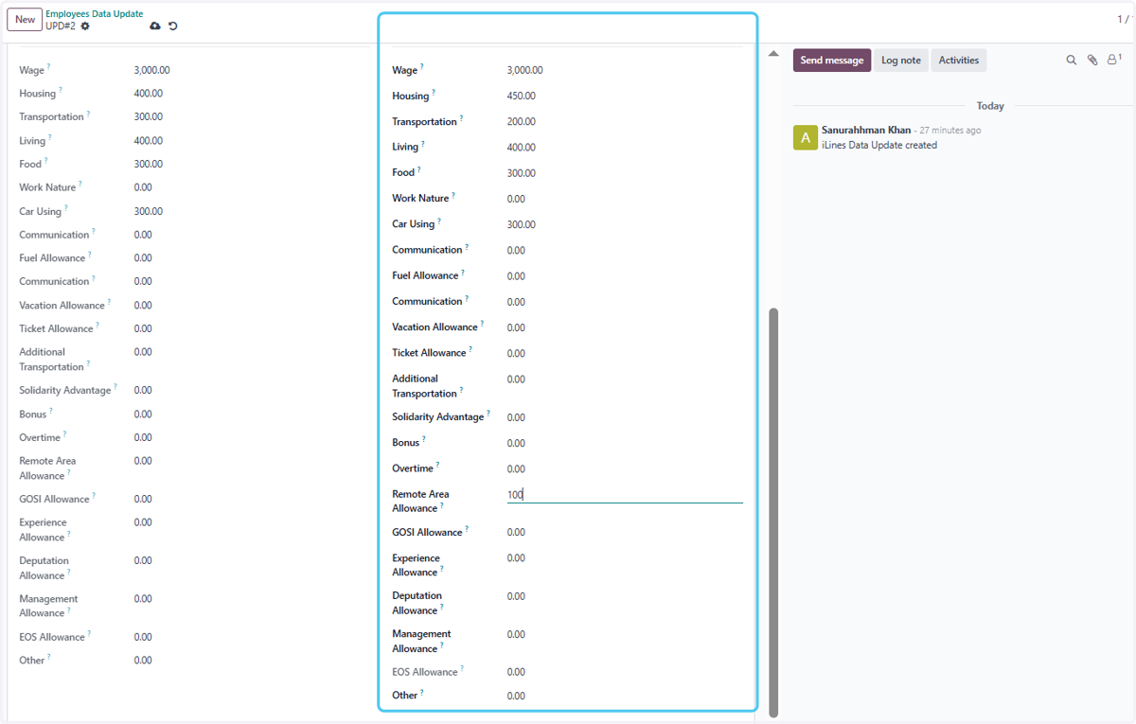Click the help mark beside left-column Bonus
Image resolution: width=1136 pixels, height=724 pixels.
[51, 411]
